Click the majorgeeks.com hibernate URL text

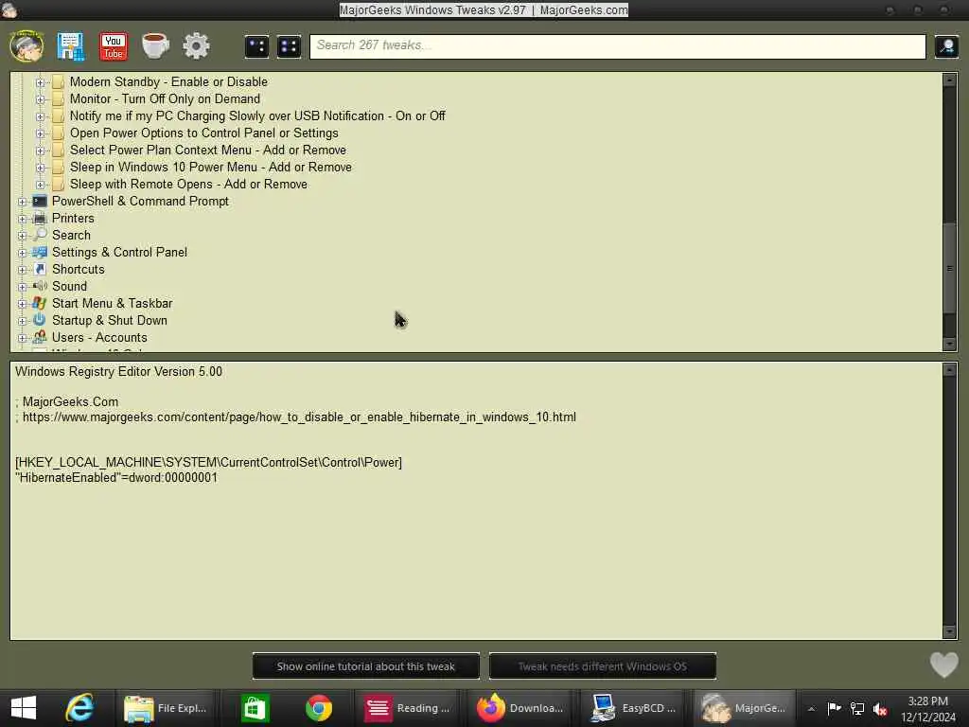pyautogui.click(x=299, y=417)
